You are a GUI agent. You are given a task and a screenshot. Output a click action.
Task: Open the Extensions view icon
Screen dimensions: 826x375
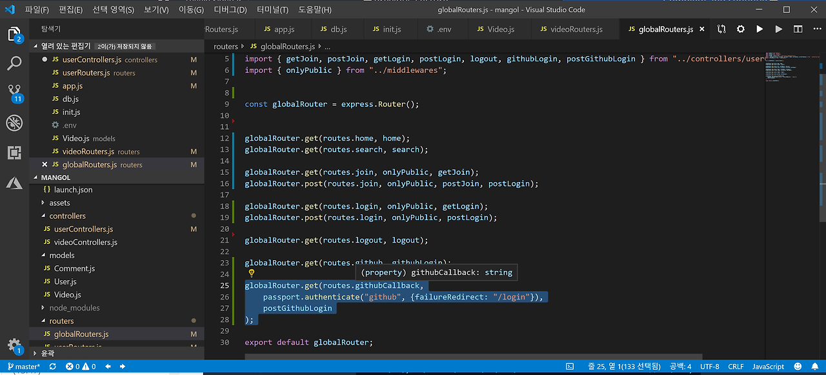(x=14, y=153)
